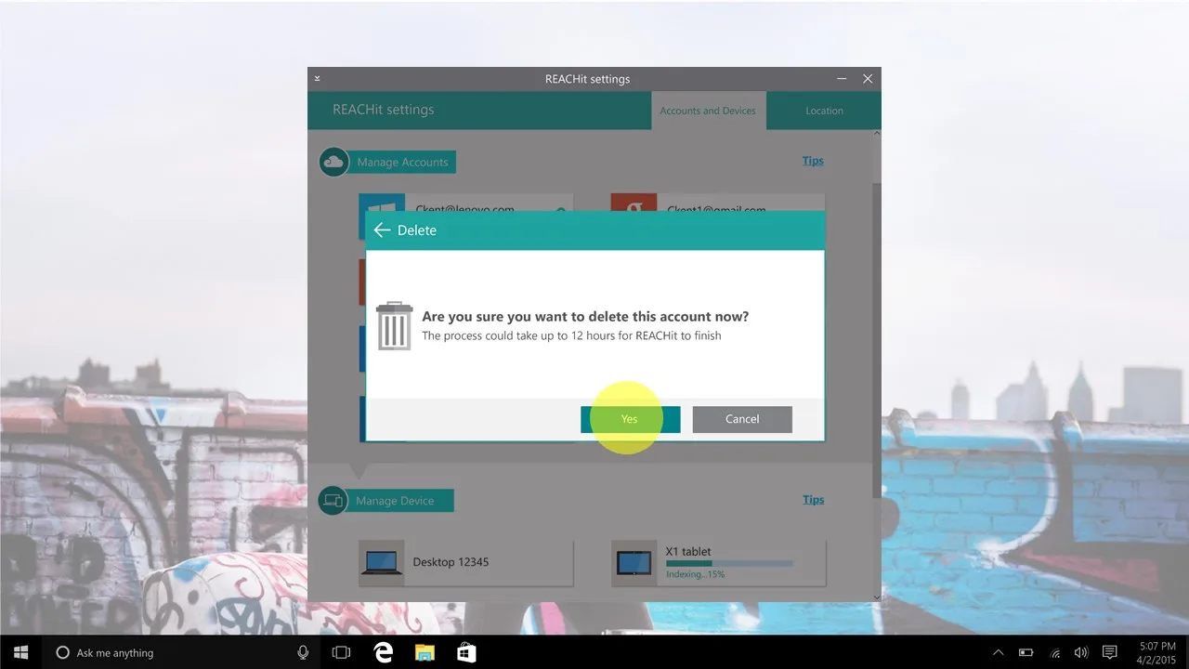Click the laptop icon for Desktop 12345
1189x669 pixels.
pos(382,563)
